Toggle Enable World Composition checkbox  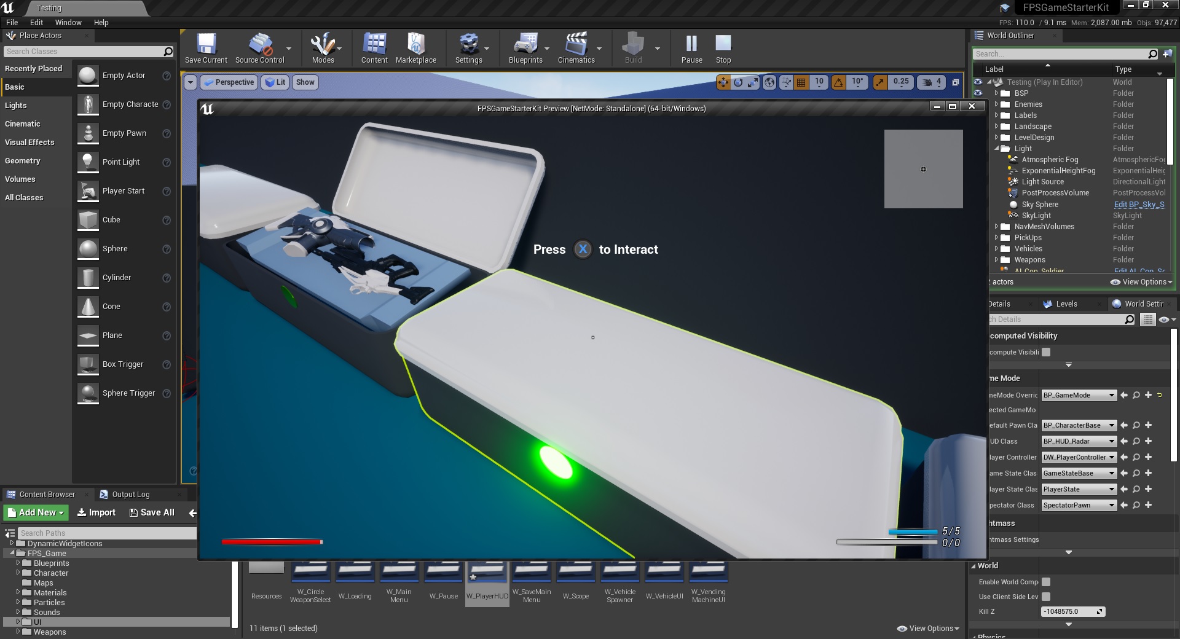point(1046,582)
